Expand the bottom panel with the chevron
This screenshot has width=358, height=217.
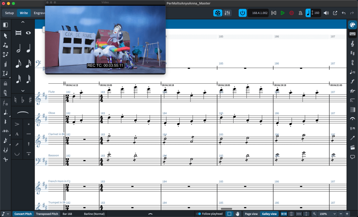150,214
